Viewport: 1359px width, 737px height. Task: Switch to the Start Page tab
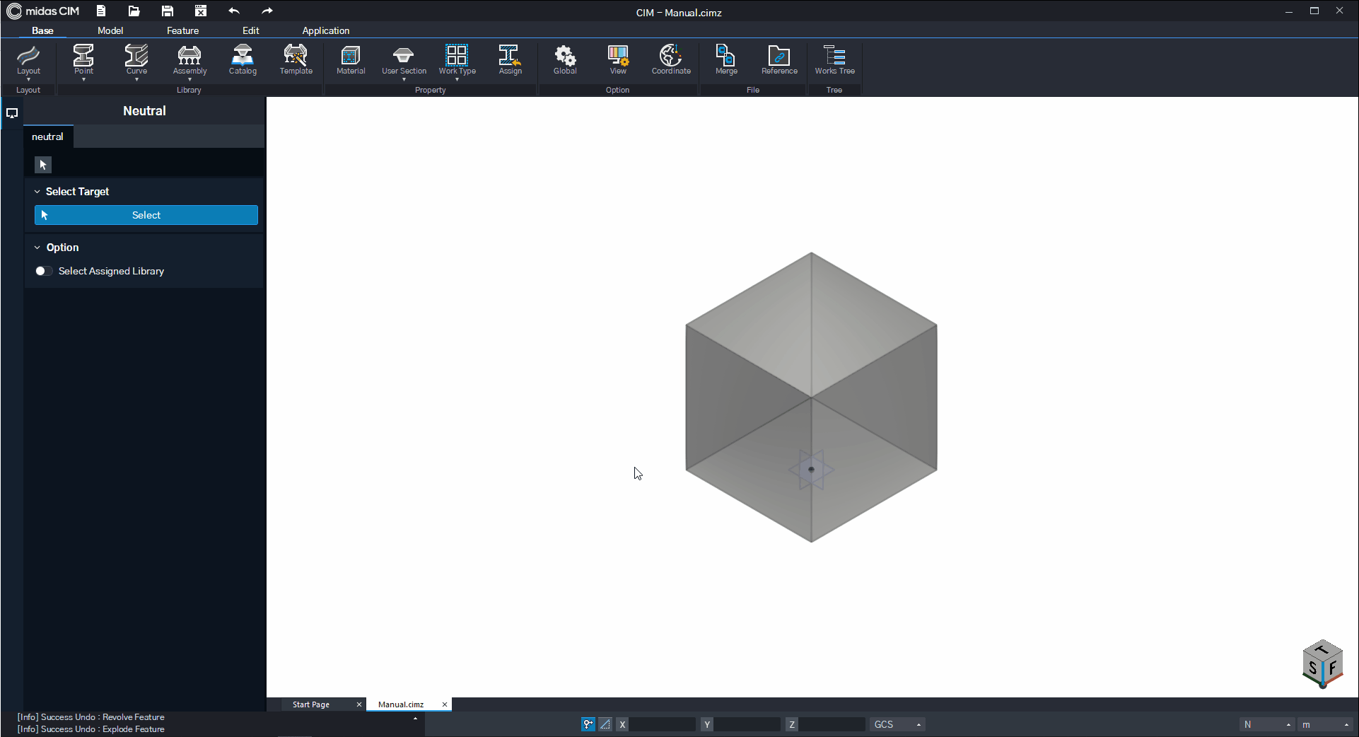click(x=311, y=704)
